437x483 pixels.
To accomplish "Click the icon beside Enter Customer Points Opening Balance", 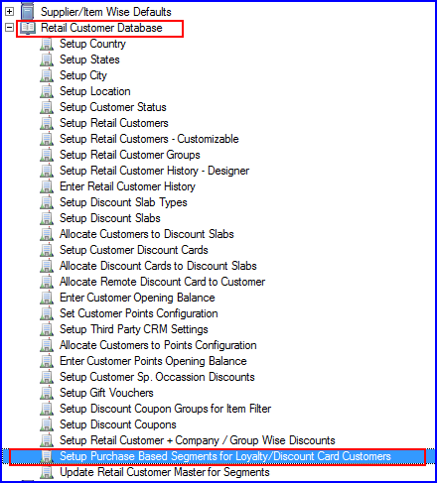I will point(47,361).
